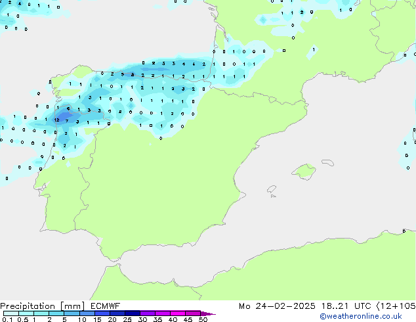Click Ibiza island on the map

click(272, 189)
